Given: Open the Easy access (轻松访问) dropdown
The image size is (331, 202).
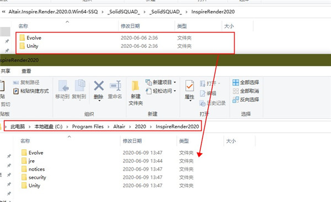Looking at the screenshot, I should (x=161, y=91).
